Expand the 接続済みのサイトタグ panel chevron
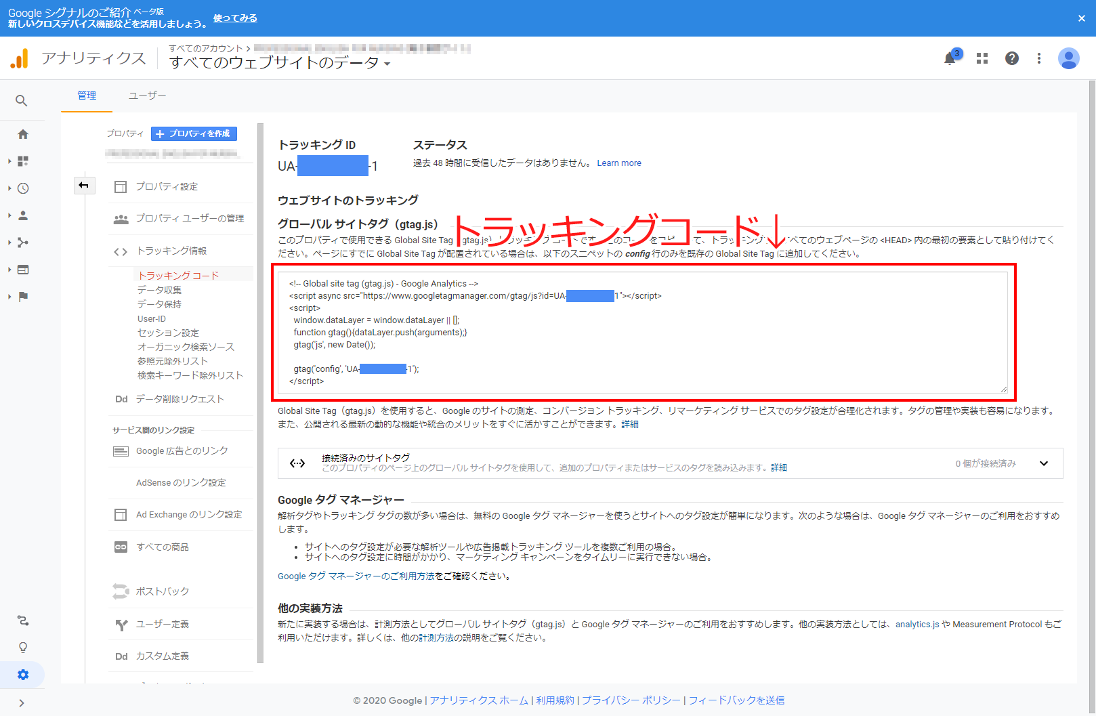This screenshot has width=1096, height=716. [1044, 463]
